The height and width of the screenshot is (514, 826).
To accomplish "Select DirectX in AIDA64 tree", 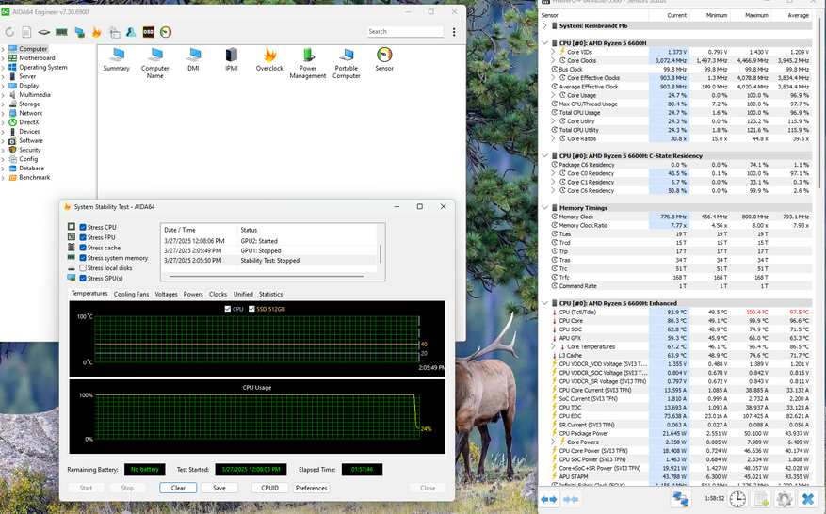I will coord(29,122).
